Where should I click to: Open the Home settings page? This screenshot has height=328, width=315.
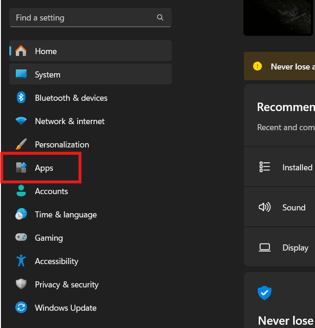[x=90, y=51]
